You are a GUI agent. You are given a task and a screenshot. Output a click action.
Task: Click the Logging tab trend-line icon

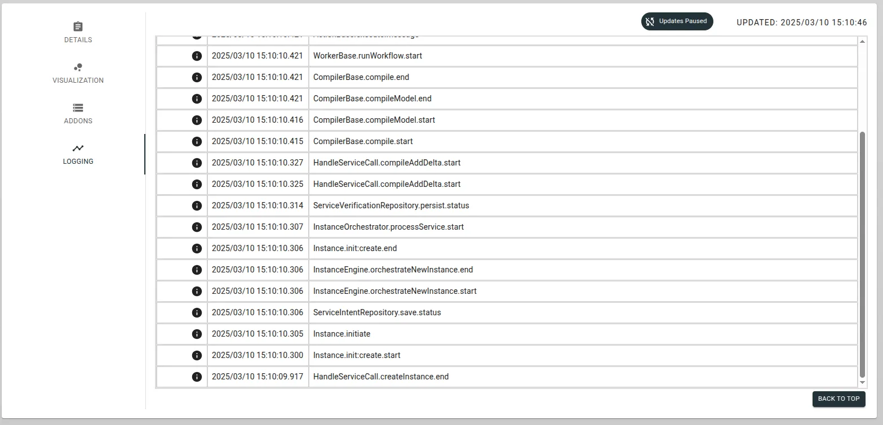[x=78, y=148]
